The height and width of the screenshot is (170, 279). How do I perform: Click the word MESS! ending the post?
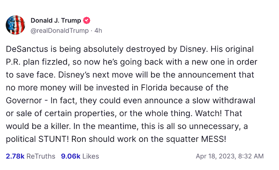[x=214, y=139]
